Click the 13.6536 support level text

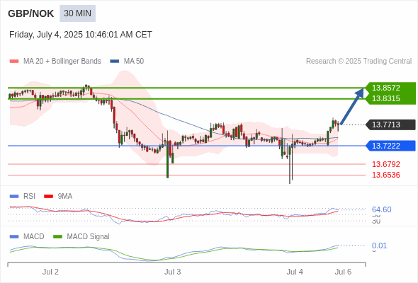[x=385, y=175]
